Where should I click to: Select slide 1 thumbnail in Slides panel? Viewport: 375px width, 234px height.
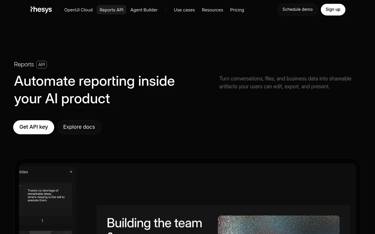[x=45, y=199]
